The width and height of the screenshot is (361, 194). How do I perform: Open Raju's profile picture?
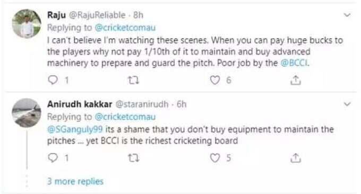point(27,23)
